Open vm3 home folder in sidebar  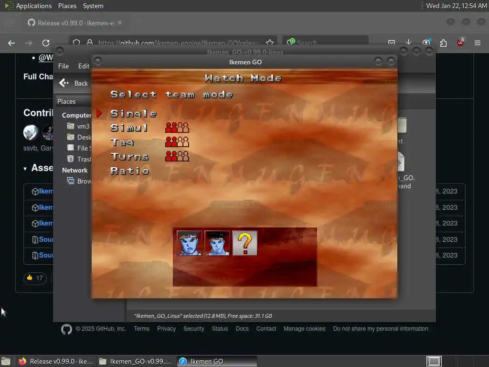pyautogui.click(x=79, y=126)
